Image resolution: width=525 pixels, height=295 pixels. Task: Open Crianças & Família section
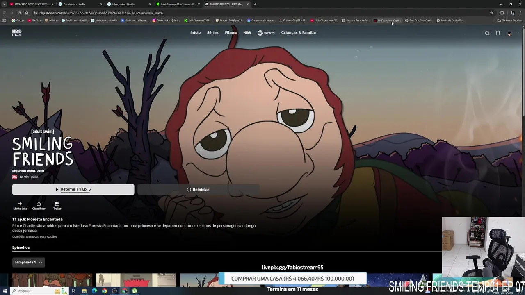click(298, 33)
